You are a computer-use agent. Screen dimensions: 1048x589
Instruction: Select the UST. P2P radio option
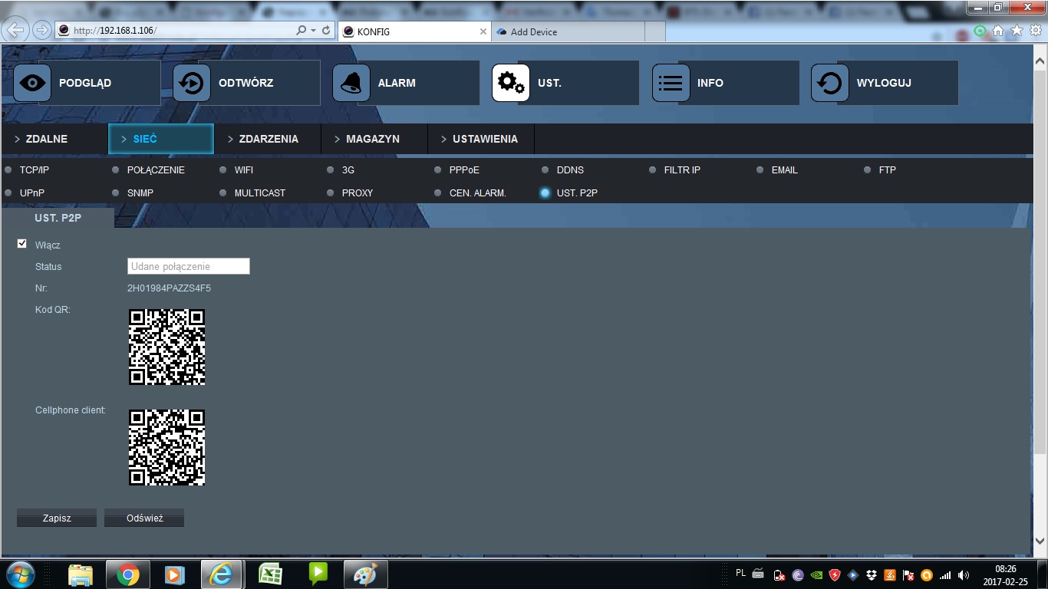[545, 193]
